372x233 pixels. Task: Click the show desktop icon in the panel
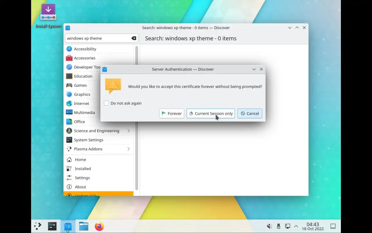point(333,226)
